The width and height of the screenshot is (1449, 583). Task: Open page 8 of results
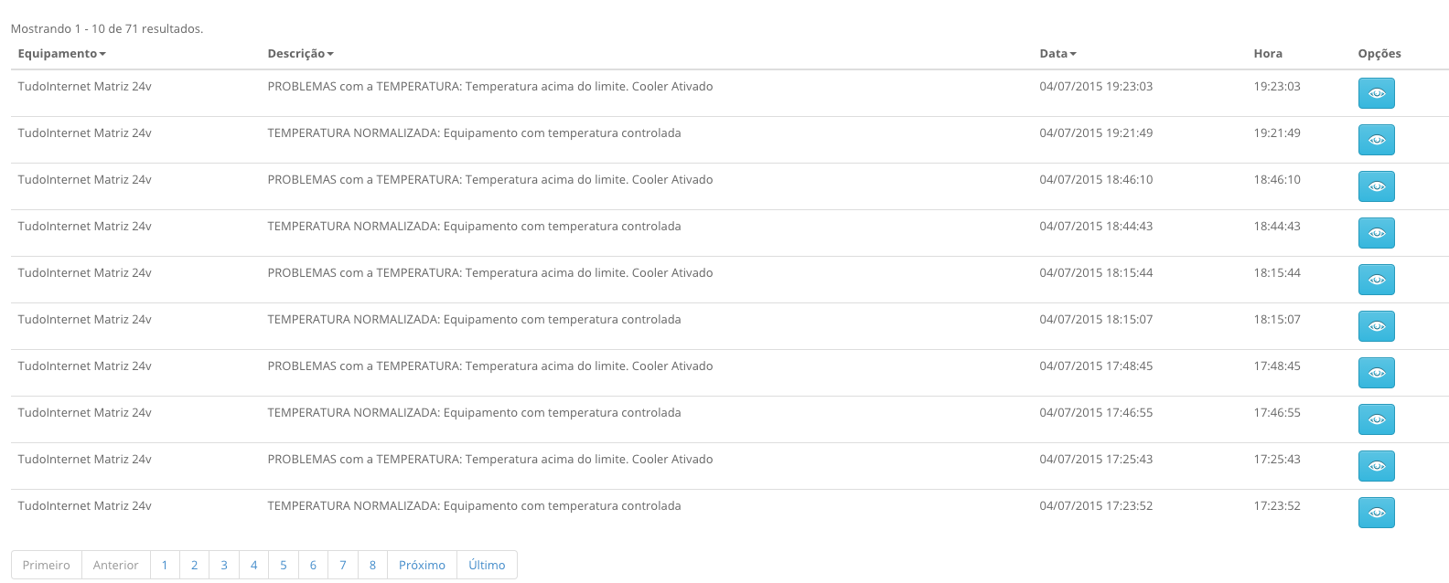[x=372, y=565]
